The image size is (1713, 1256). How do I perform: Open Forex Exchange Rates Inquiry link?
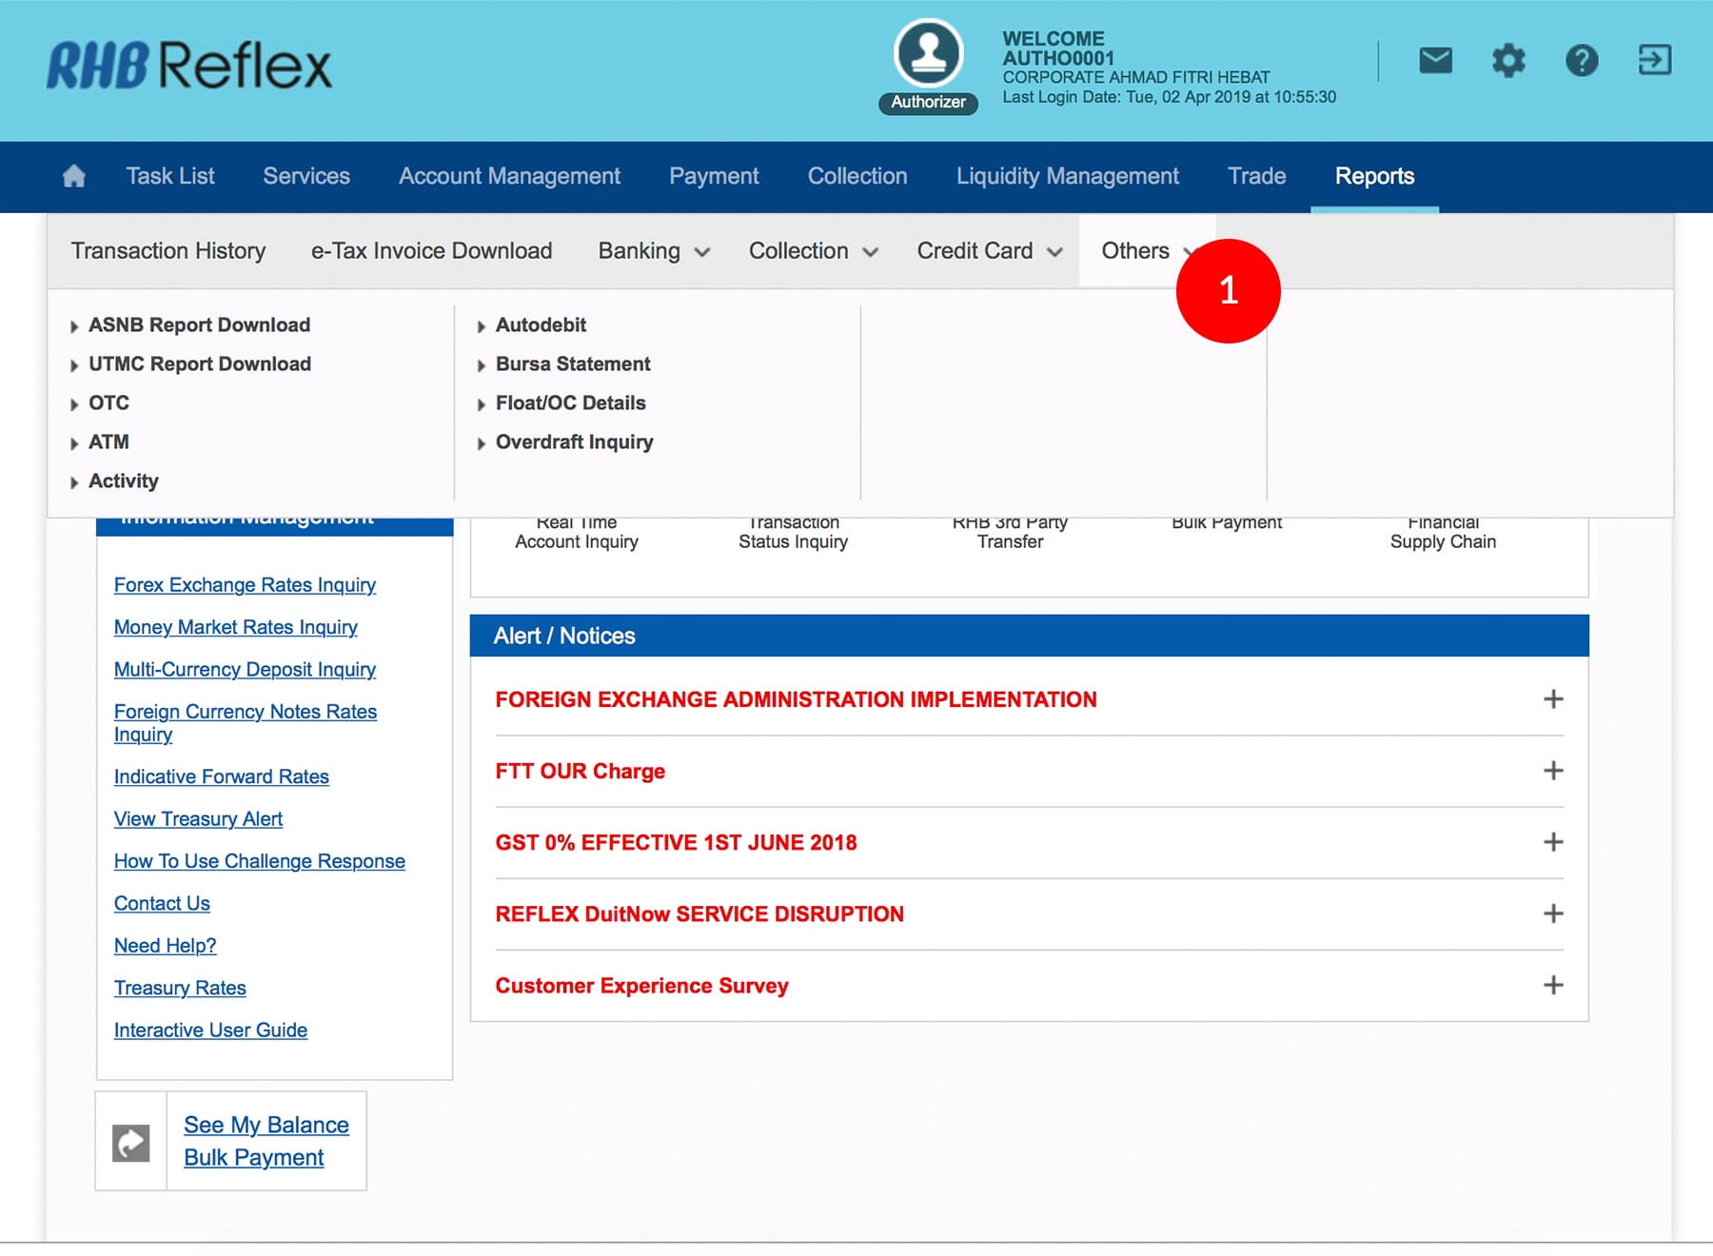245,585
